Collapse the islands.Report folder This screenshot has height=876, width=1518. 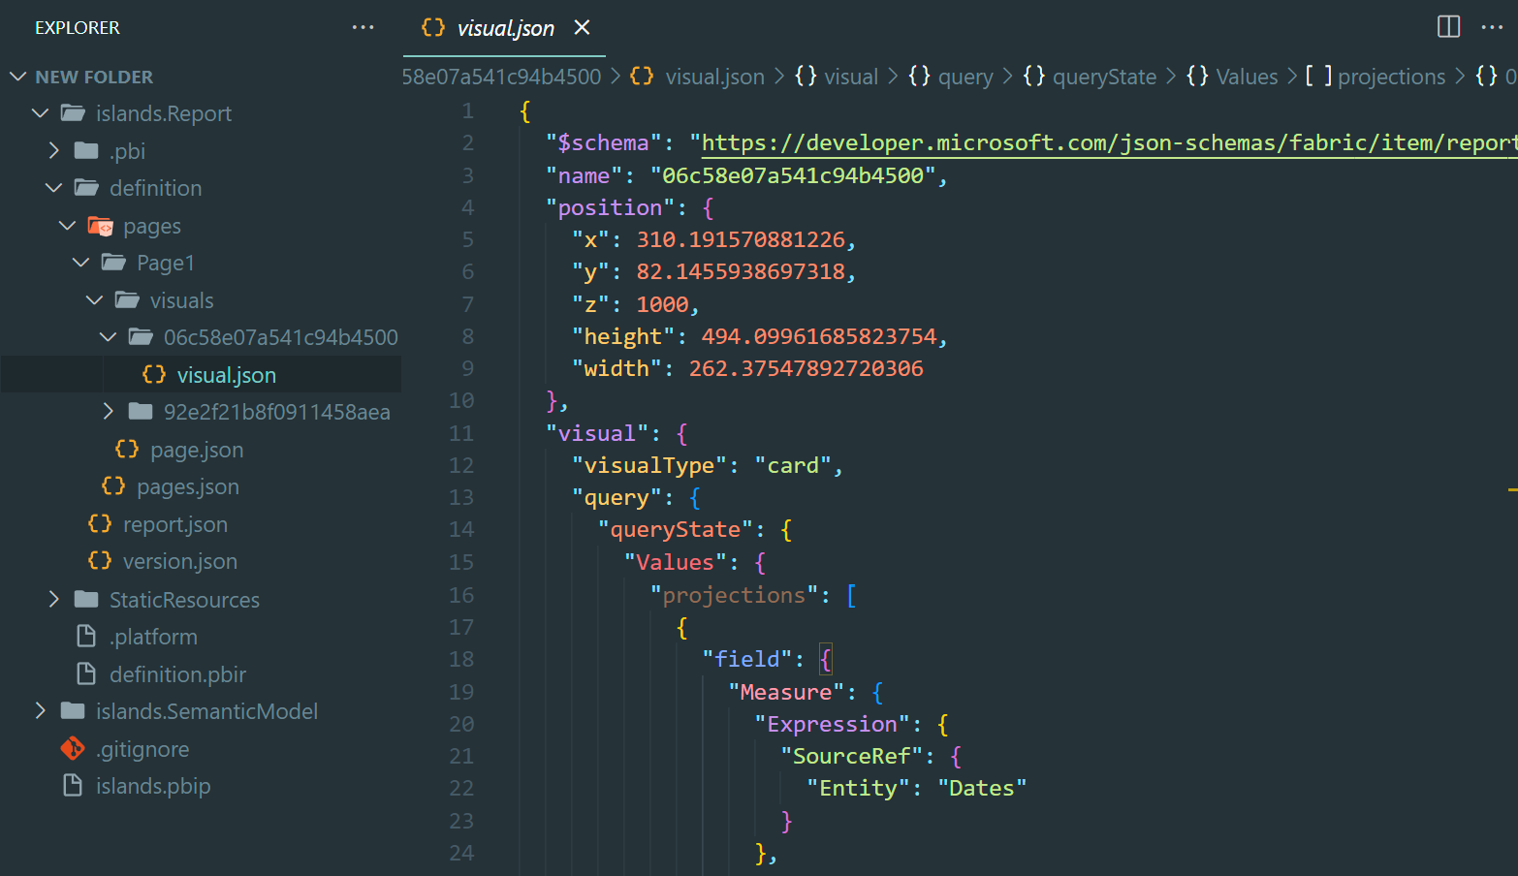pos(163,114)
